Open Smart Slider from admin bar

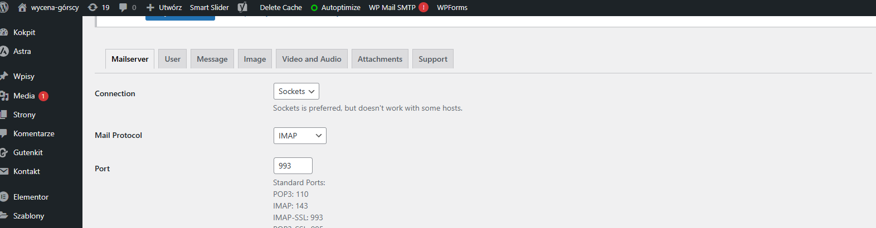point(209,7)
